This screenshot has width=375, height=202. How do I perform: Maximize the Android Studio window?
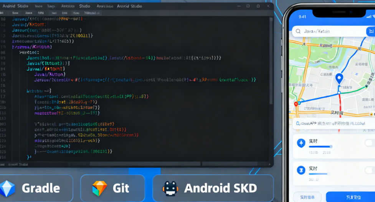click(258, 6)
